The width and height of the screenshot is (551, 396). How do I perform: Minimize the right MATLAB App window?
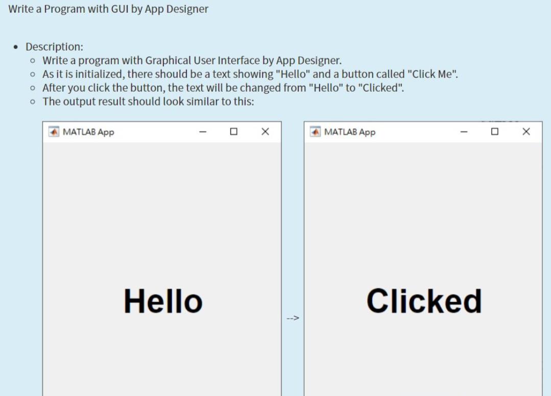pos(464,132)
